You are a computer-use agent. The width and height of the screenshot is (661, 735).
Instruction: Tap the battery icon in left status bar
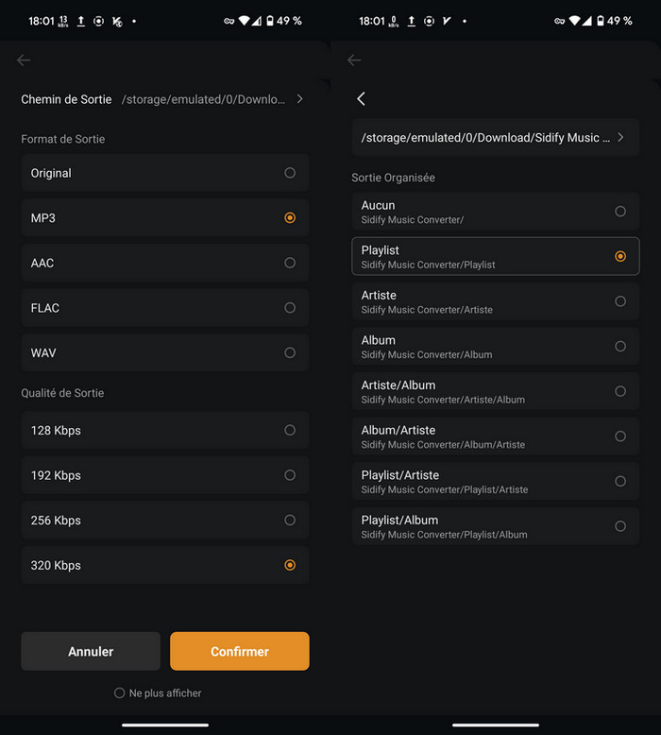pyautogui.click(x=270, y=21)
